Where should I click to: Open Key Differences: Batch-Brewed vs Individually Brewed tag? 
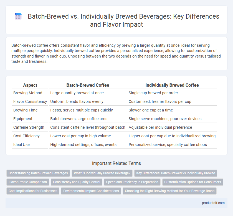(x=176, y=173)
